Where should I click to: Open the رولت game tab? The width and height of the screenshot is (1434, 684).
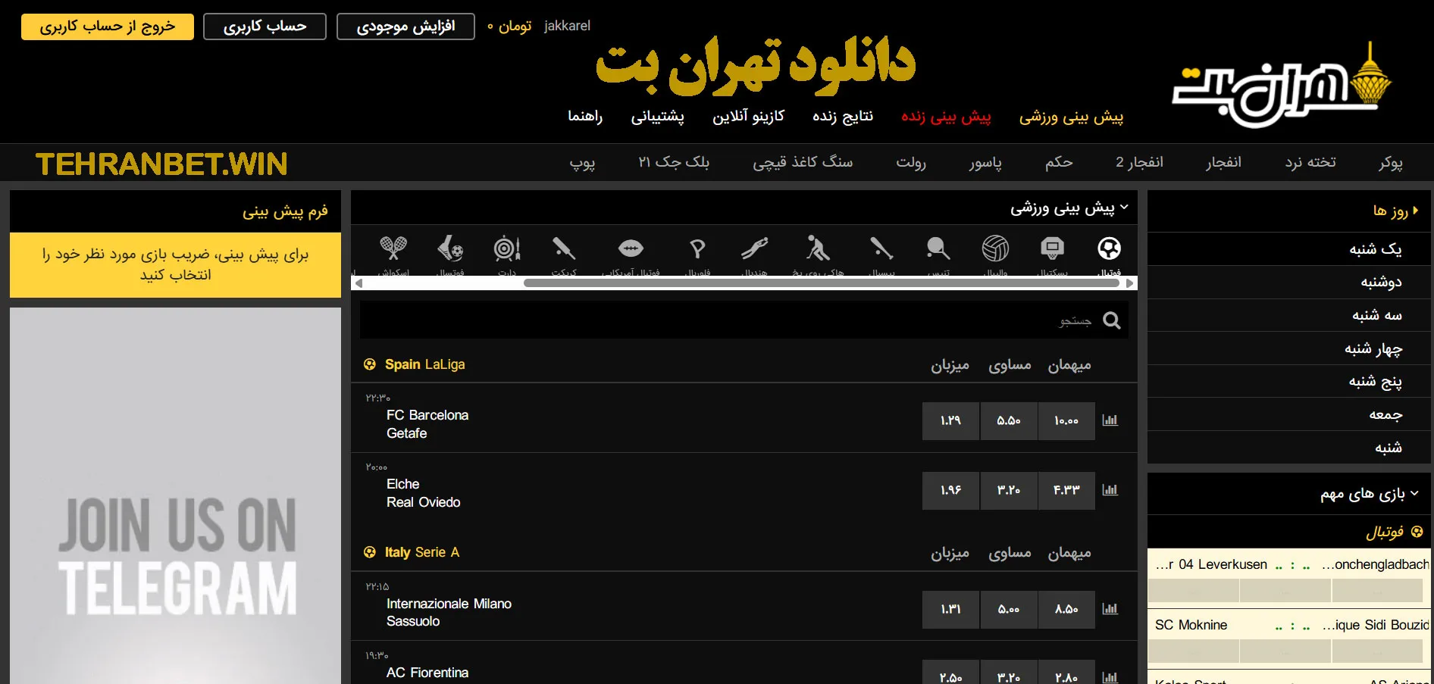[x=911, y=162]
